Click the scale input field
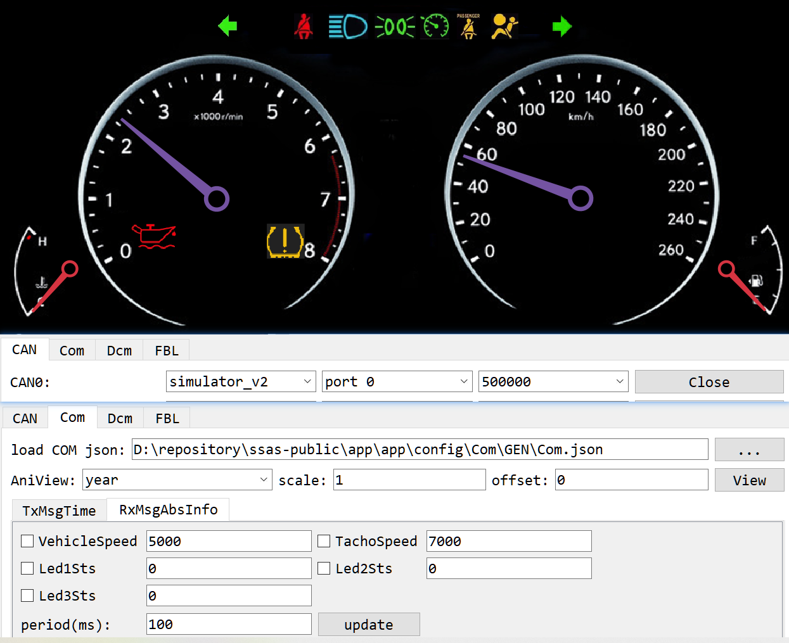 click(409, 480)
